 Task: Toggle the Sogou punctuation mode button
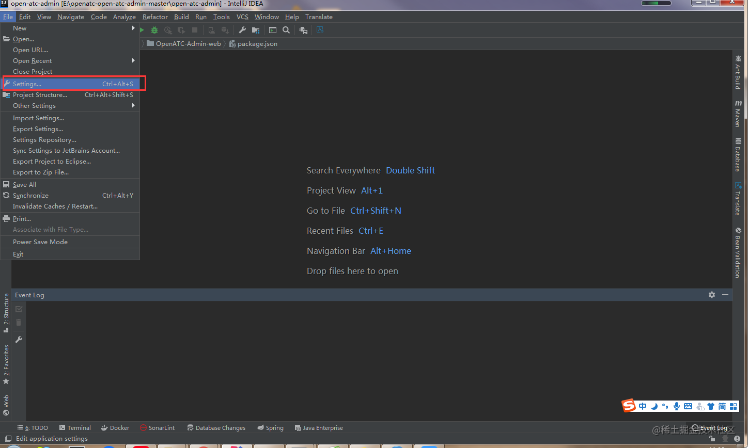click(x=665, y=406)
